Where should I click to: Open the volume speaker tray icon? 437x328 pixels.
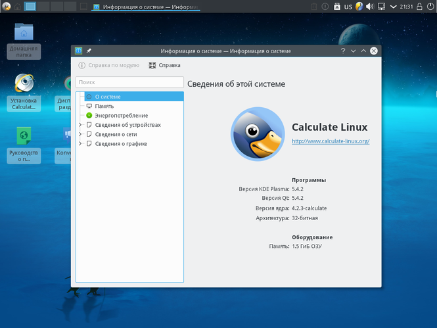click(370, 7)
